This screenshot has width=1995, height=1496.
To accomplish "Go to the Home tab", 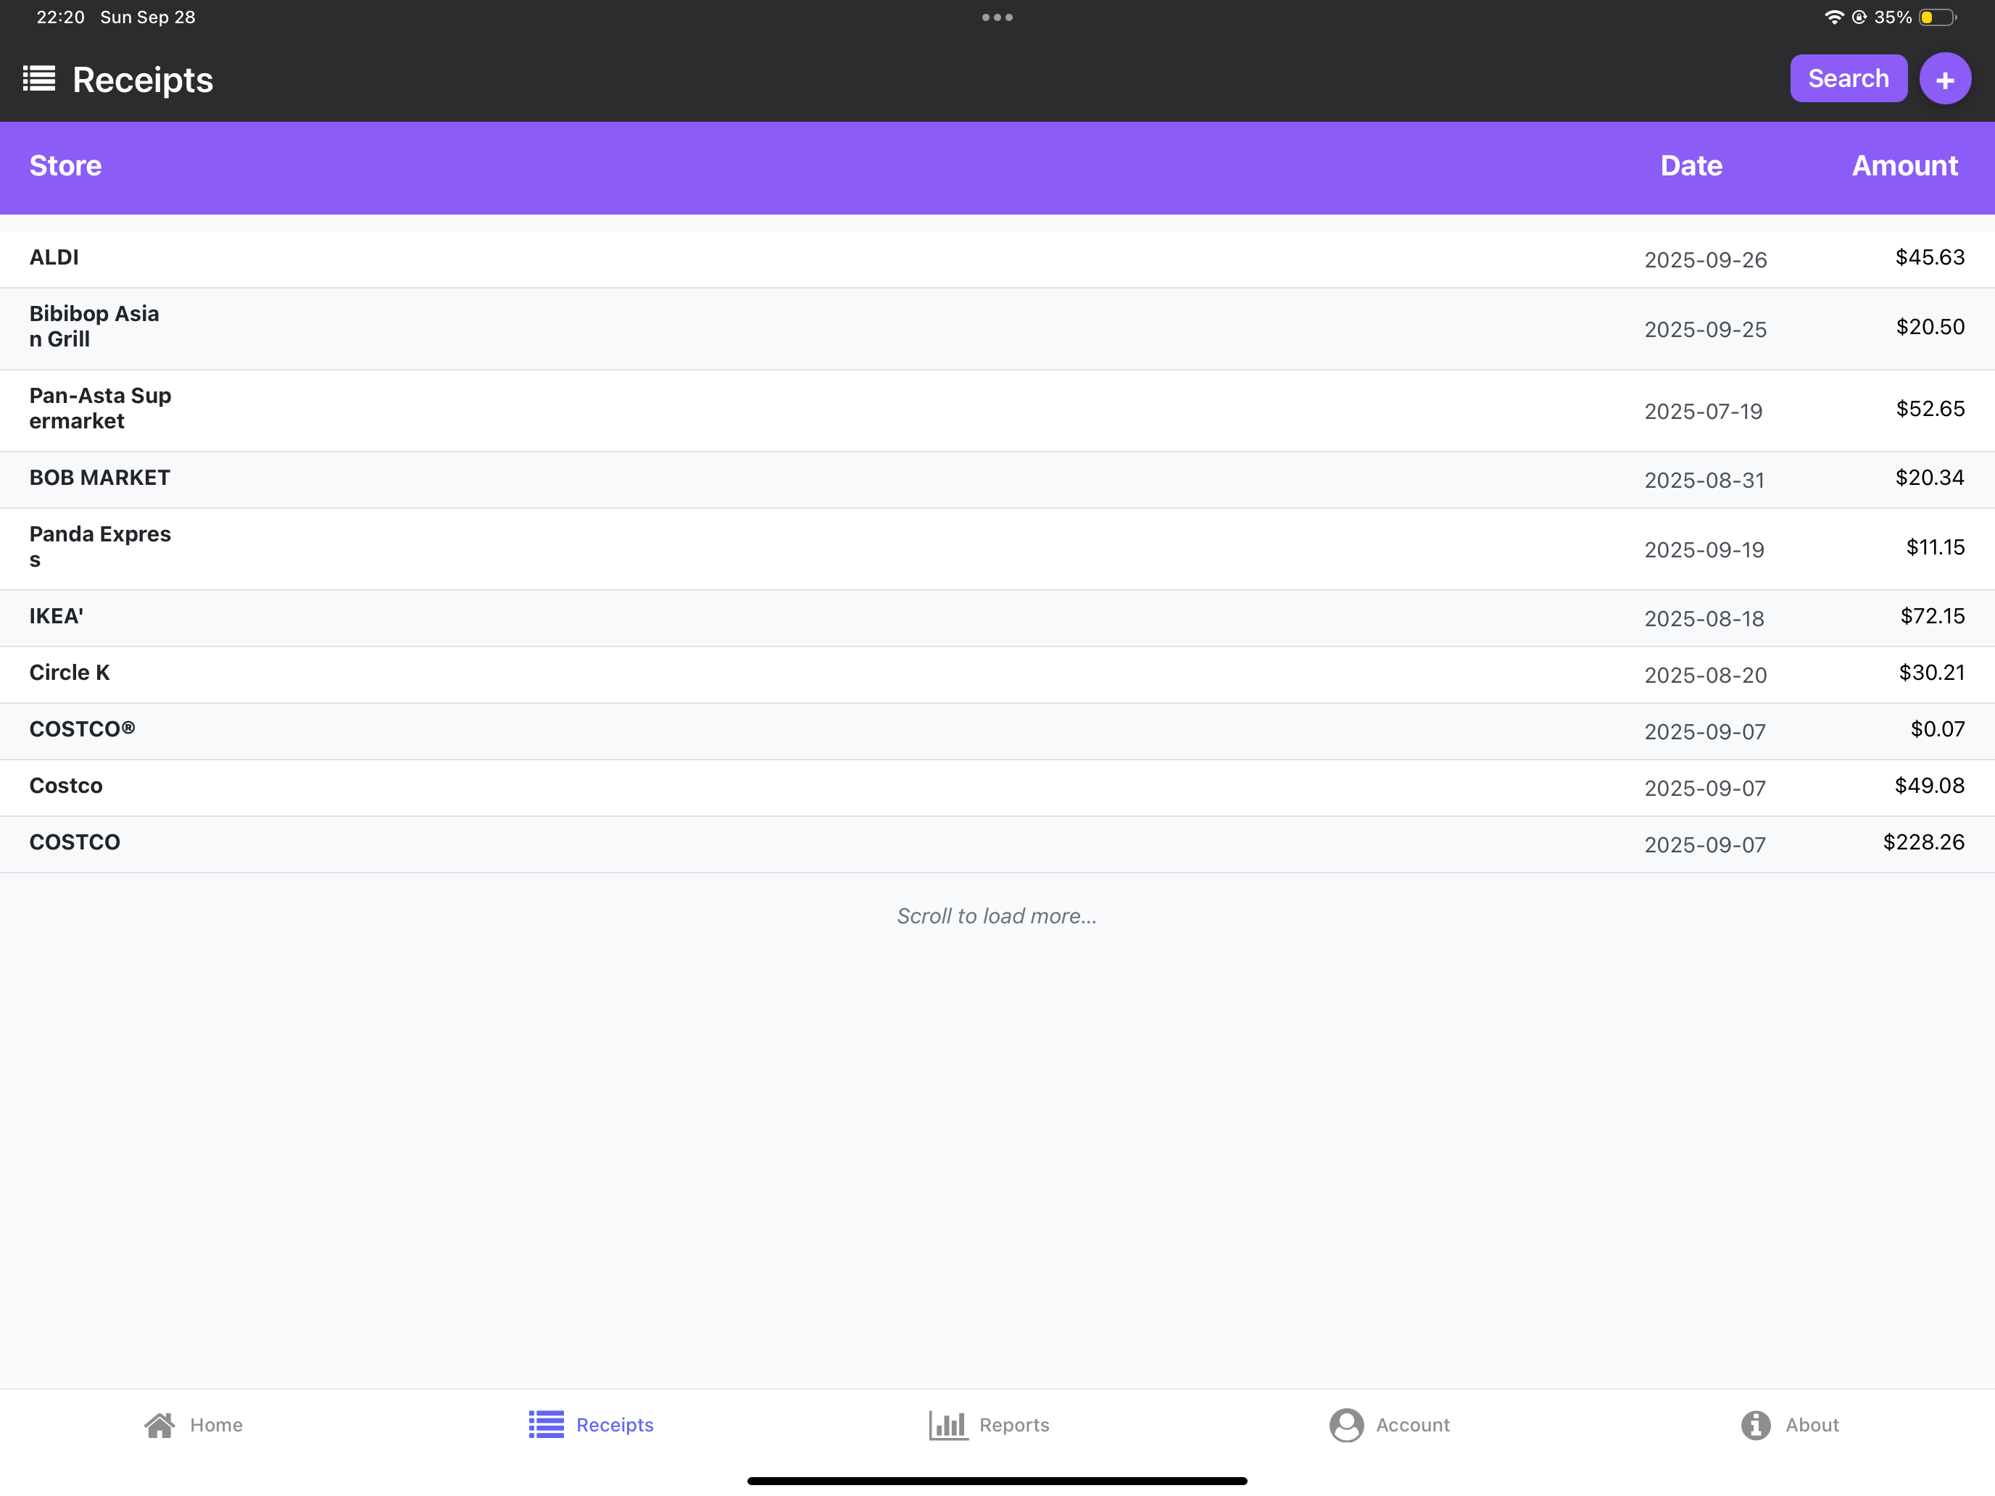I will point(193,1425).
